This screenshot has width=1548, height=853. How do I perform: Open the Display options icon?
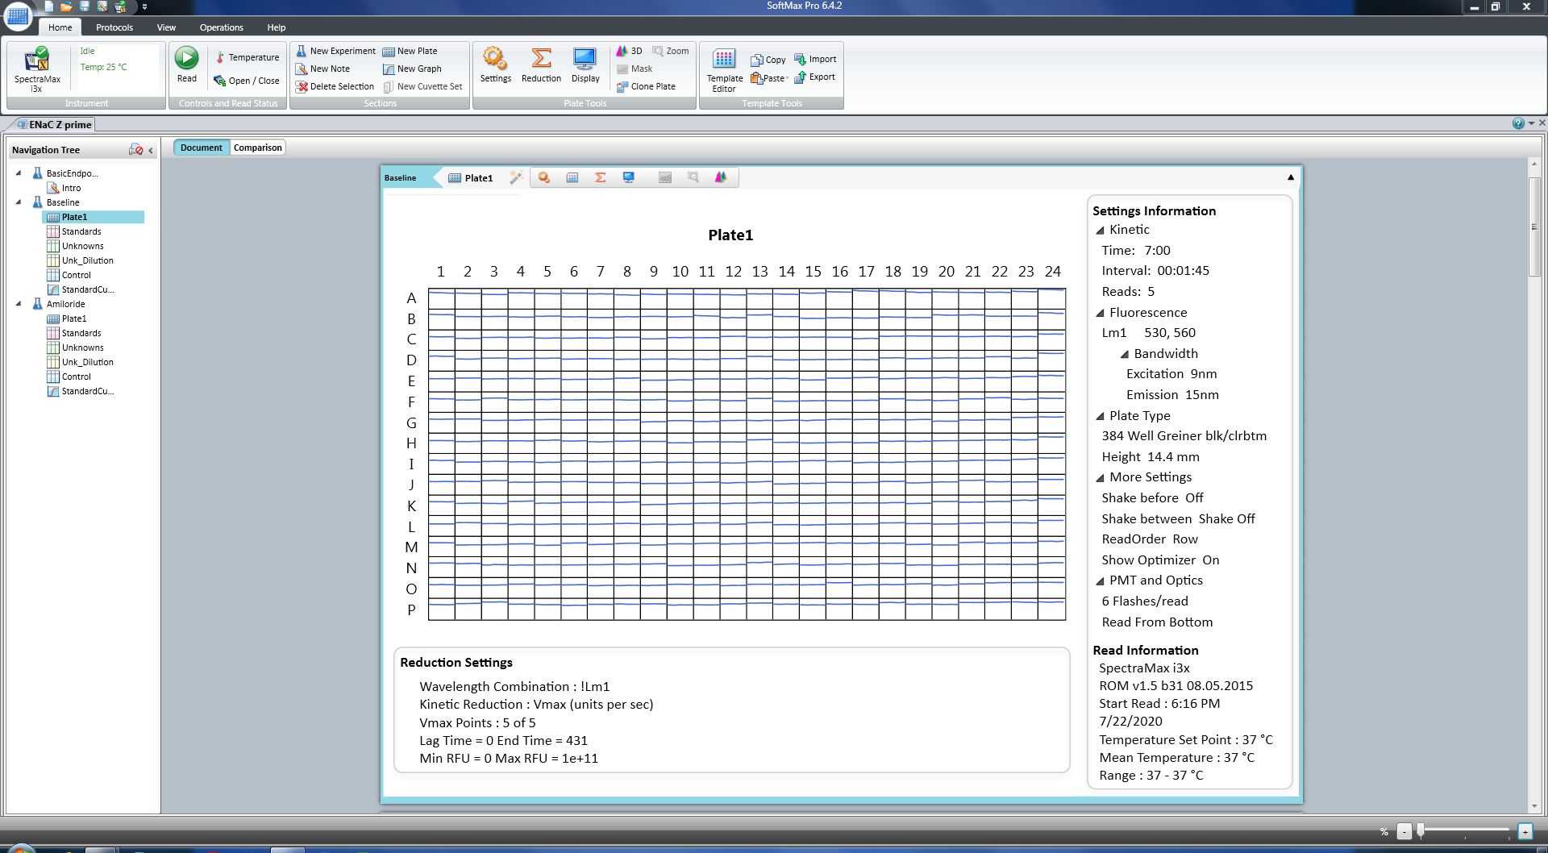coord(585,64)
